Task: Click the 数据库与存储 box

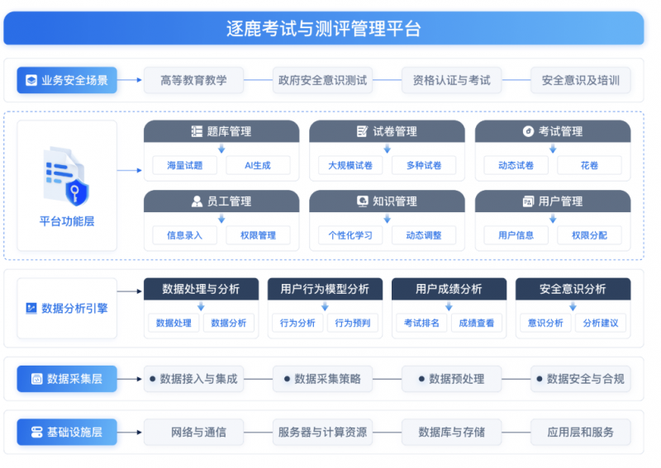Action: [451, 432]
